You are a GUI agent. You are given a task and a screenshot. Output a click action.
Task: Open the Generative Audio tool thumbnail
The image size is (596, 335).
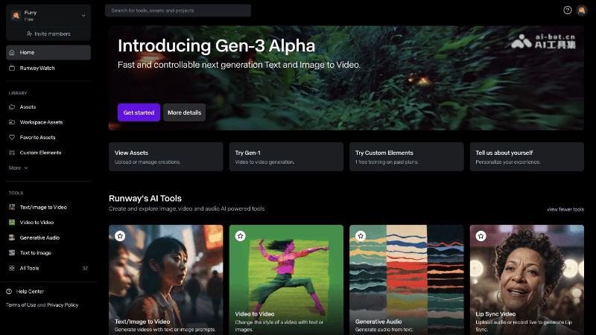pos(406,275)
